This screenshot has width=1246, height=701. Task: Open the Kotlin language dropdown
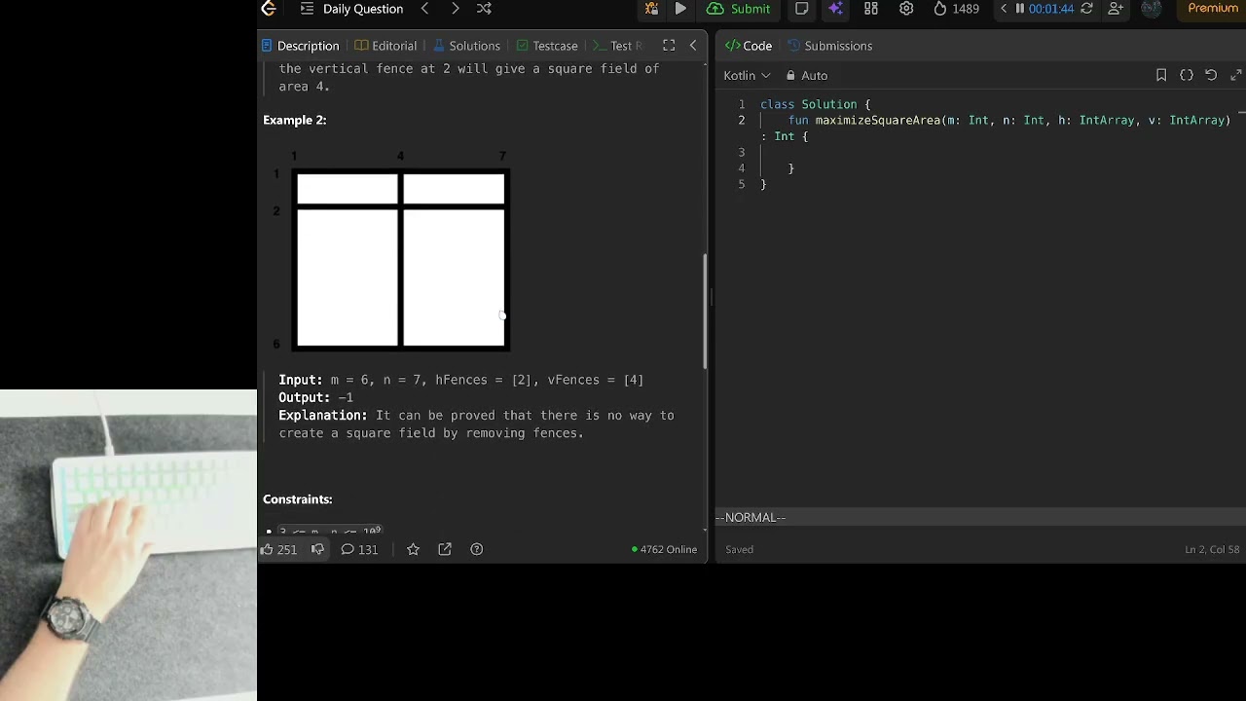pyautogui.click(x=747, y=75)
